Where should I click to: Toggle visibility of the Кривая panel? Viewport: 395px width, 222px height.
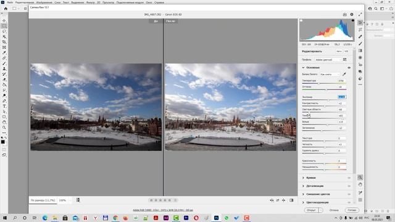point(349,178)
